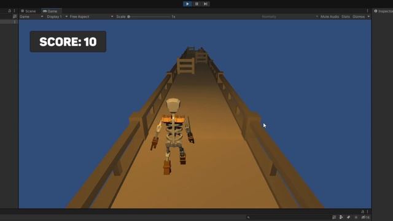Pause the game with the Pause button

point(196,4)
